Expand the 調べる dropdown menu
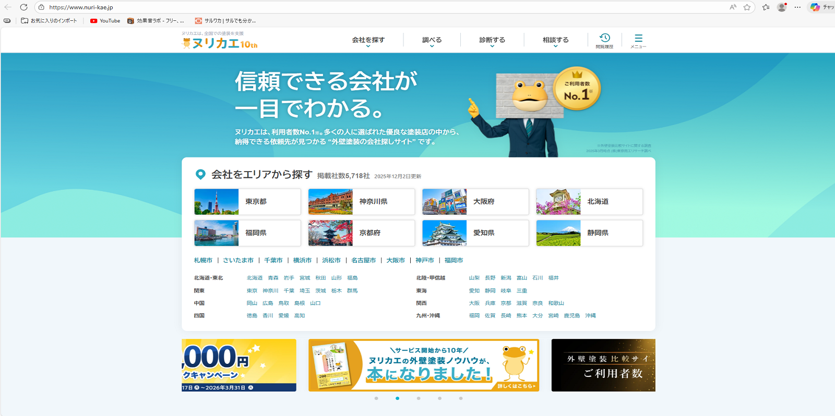Image resolution: width=835 pixels, height=416 pixels. 432,40
